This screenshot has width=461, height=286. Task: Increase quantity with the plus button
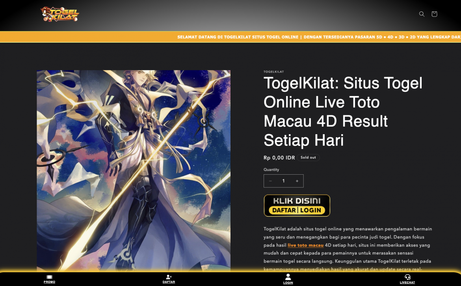[x=297, y=181]
